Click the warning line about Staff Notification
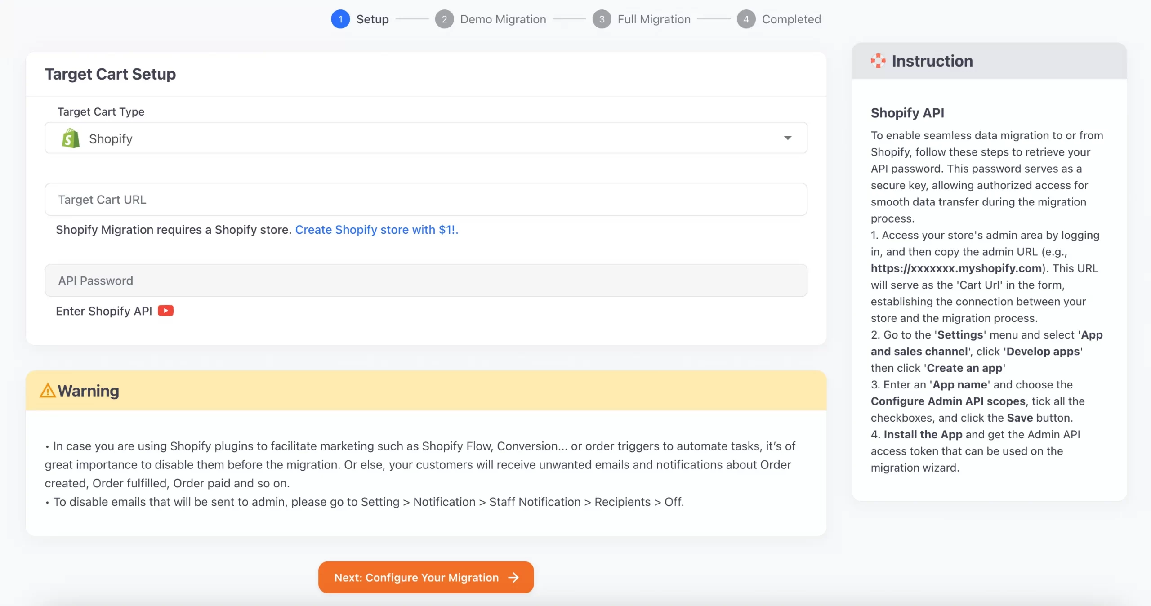This screenshot has height=606, width=1151. pyautogui.click(x=365, y=502)
